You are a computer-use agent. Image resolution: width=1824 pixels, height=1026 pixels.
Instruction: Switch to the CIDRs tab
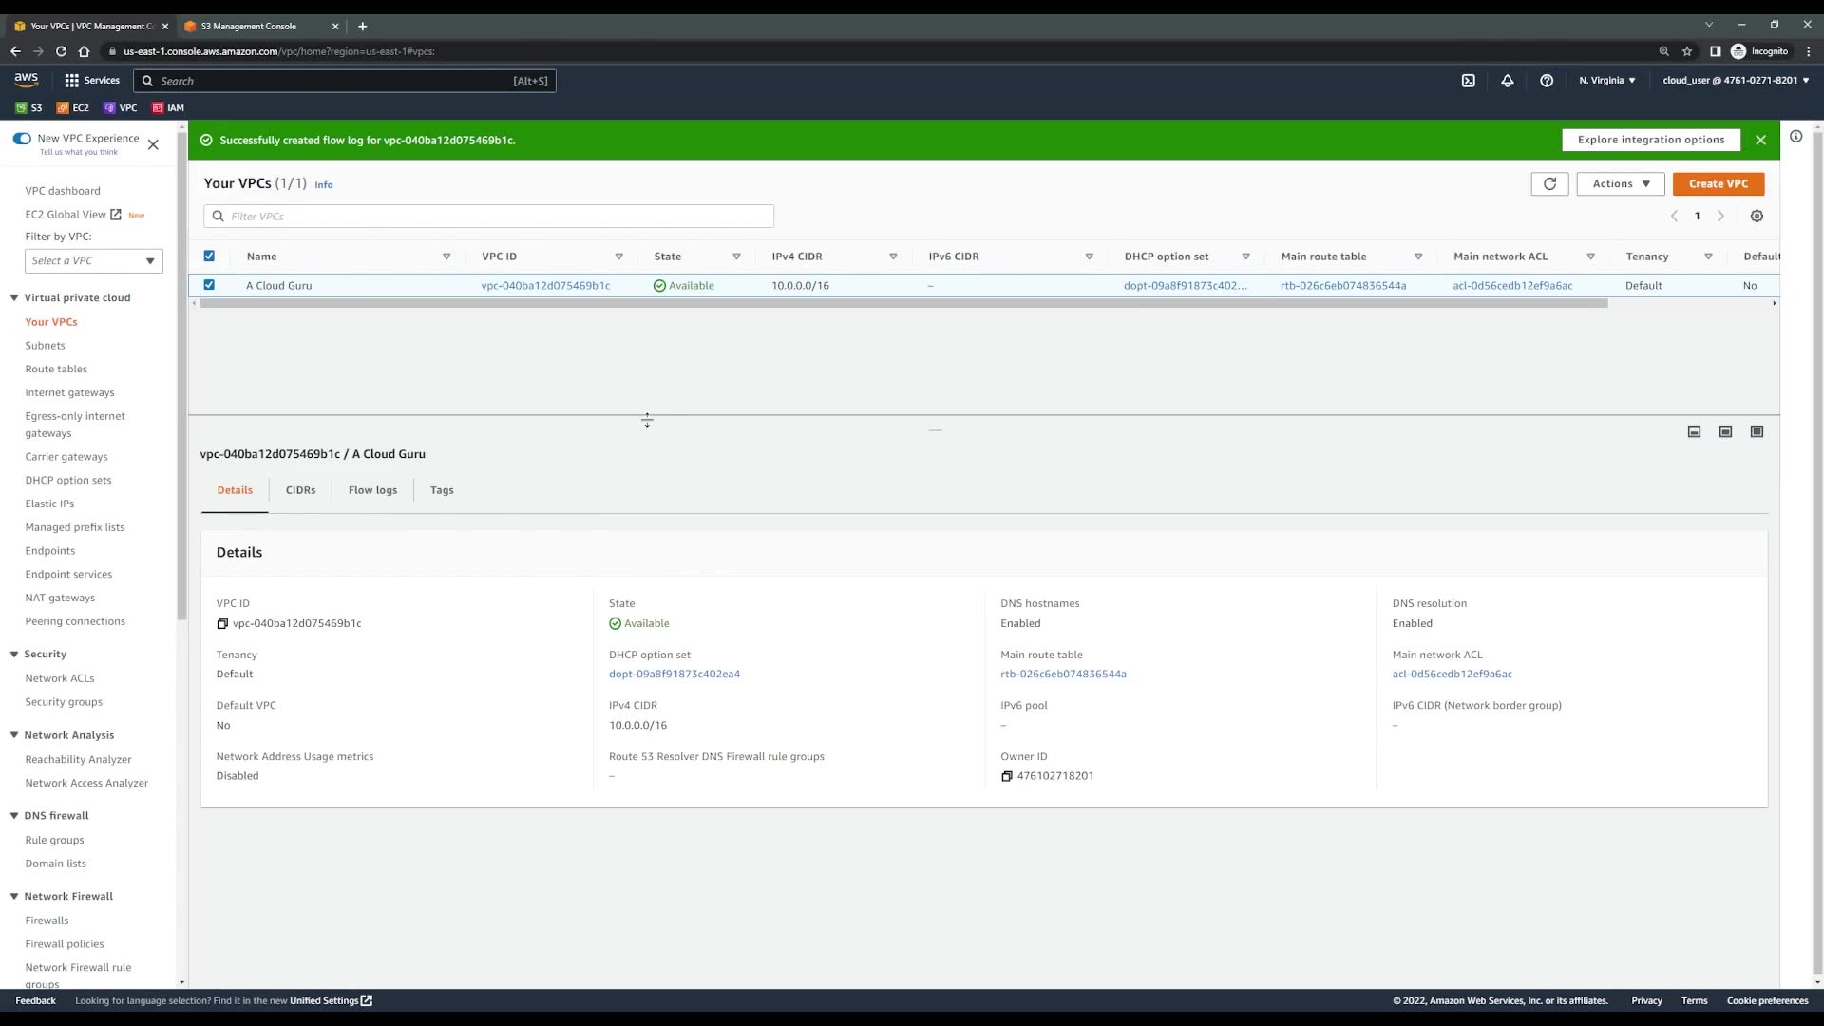[x=300, y=490]
